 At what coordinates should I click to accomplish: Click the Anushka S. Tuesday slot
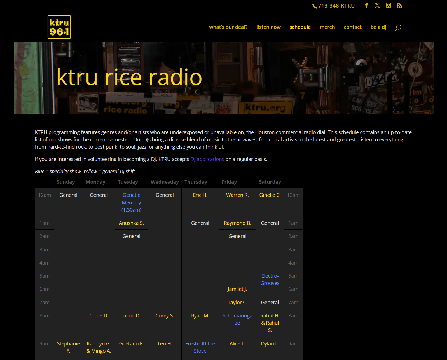(x=131, y=223)
